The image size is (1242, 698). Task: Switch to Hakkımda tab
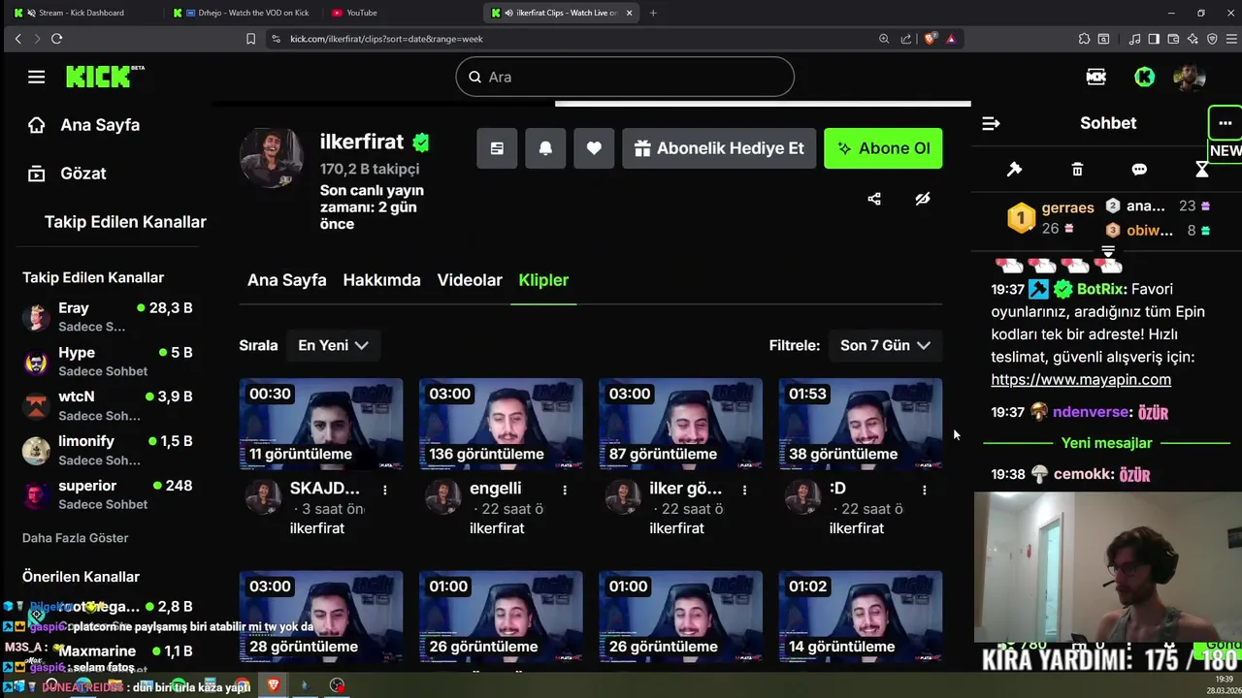click(x=381, y=280)
